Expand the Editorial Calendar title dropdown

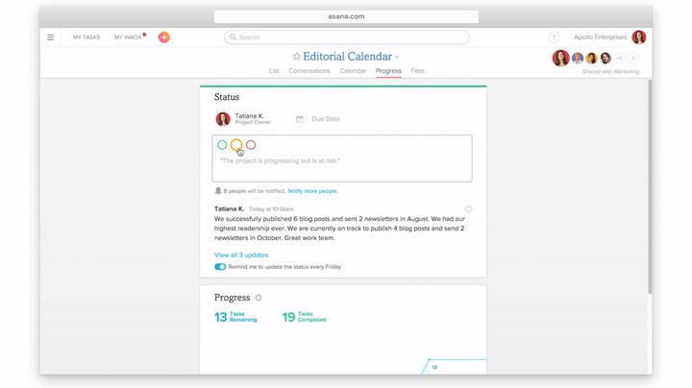(x=397, y=58)
